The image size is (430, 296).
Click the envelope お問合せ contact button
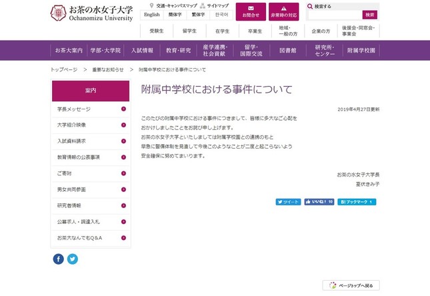251,11
